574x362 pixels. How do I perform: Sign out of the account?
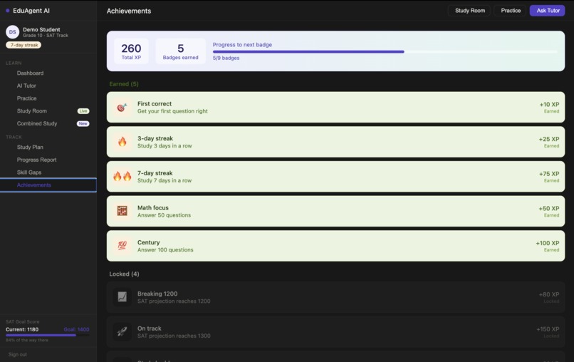coord(18,354)
